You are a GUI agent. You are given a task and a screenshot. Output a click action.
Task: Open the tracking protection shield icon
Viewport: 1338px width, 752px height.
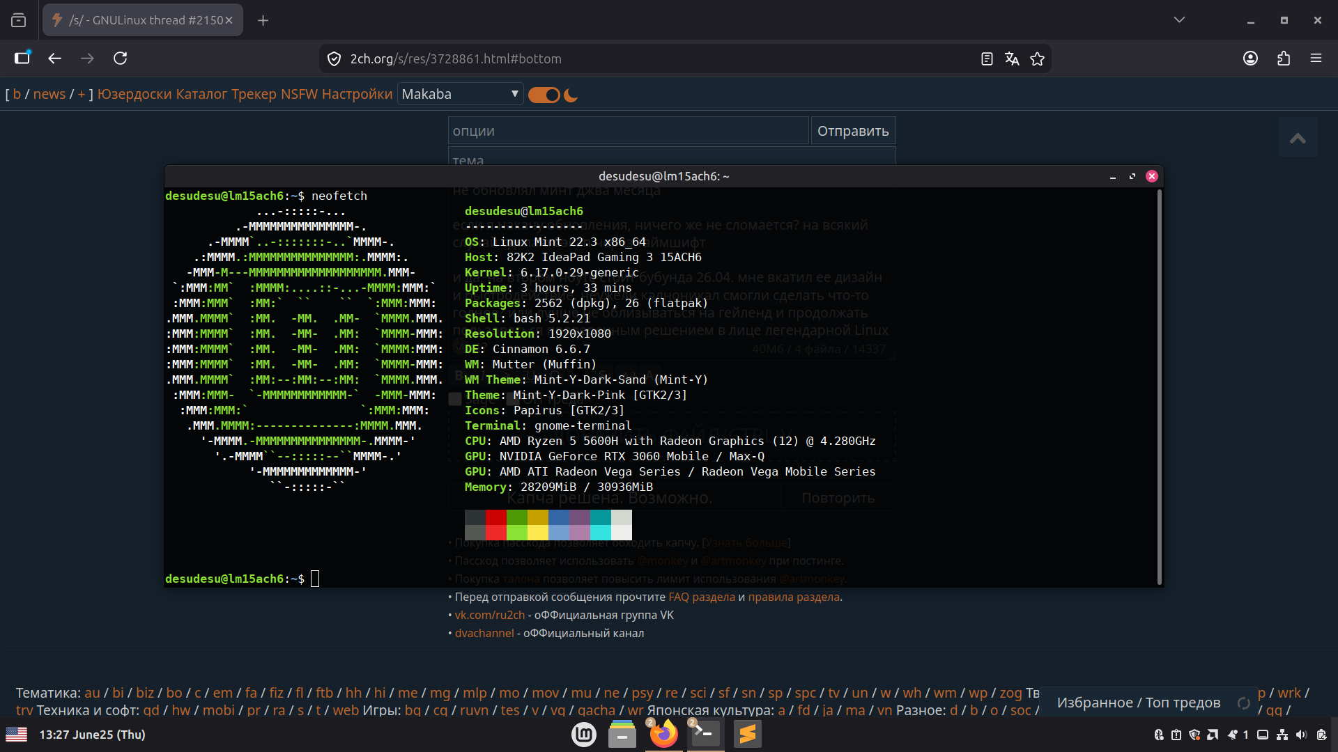click(334, 59)
